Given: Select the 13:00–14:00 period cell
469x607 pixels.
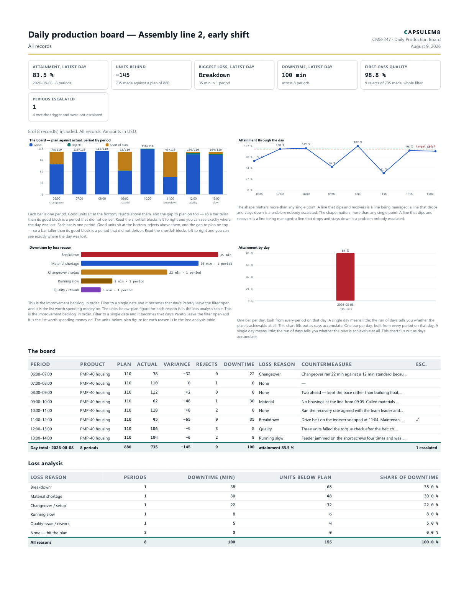Looking at the screenshot, I should point(41,438).
